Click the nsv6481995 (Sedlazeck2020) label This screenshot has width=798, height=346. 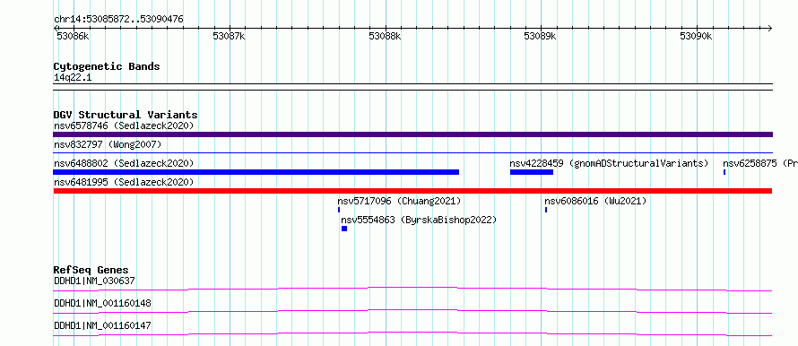coord(124,182)
